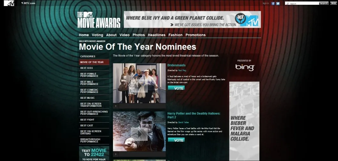
Task: Click the Bridesmaids thumbnail image
Action: click(x=139, y=83)
